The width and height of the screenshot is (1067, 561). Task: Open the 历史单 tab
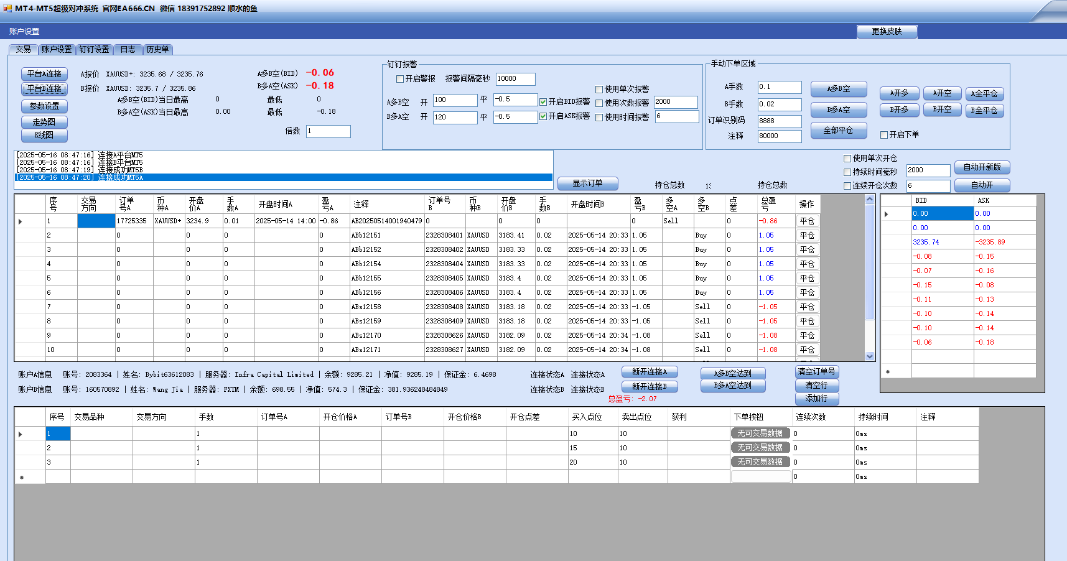[157, 49]
